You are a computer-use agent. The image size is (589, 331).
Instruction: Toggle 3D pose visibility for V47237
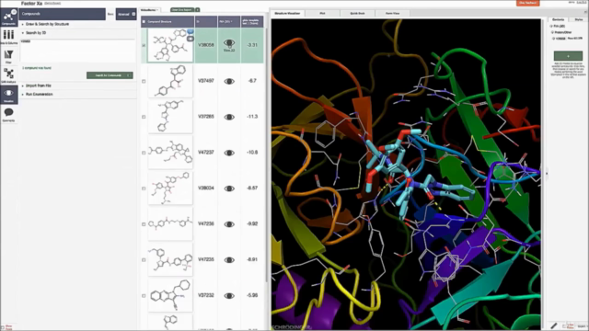tap(229, 153)
